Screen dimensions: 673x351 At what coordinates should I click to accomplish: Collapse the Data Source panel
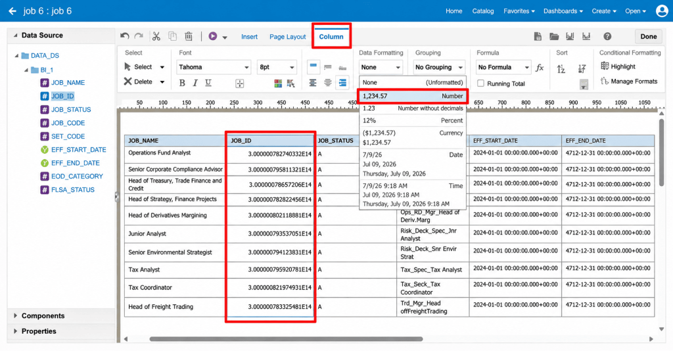coord(16,35)
